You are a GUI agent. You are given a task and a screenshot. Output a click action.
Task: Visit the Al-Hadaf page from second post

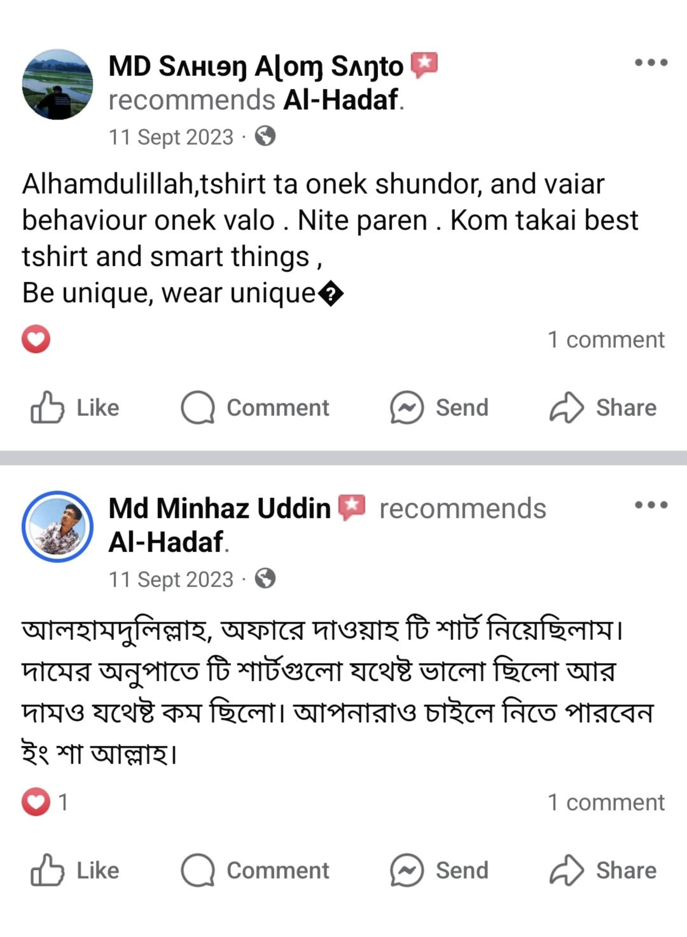165,542
